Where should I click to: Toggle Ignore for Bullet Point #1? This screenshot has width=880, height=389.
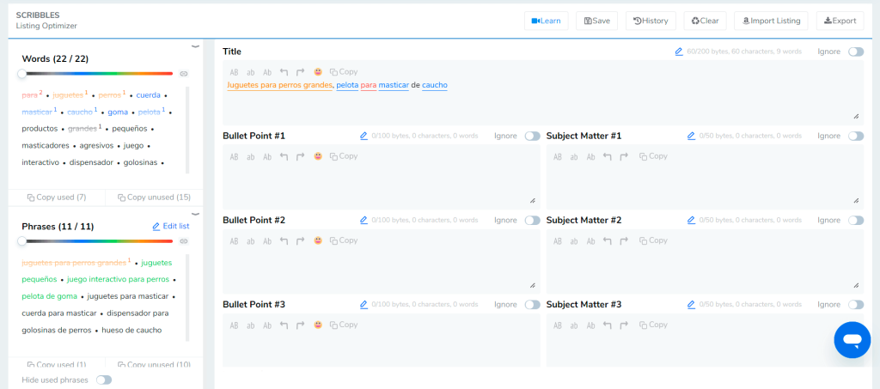[x=532, y=137]
